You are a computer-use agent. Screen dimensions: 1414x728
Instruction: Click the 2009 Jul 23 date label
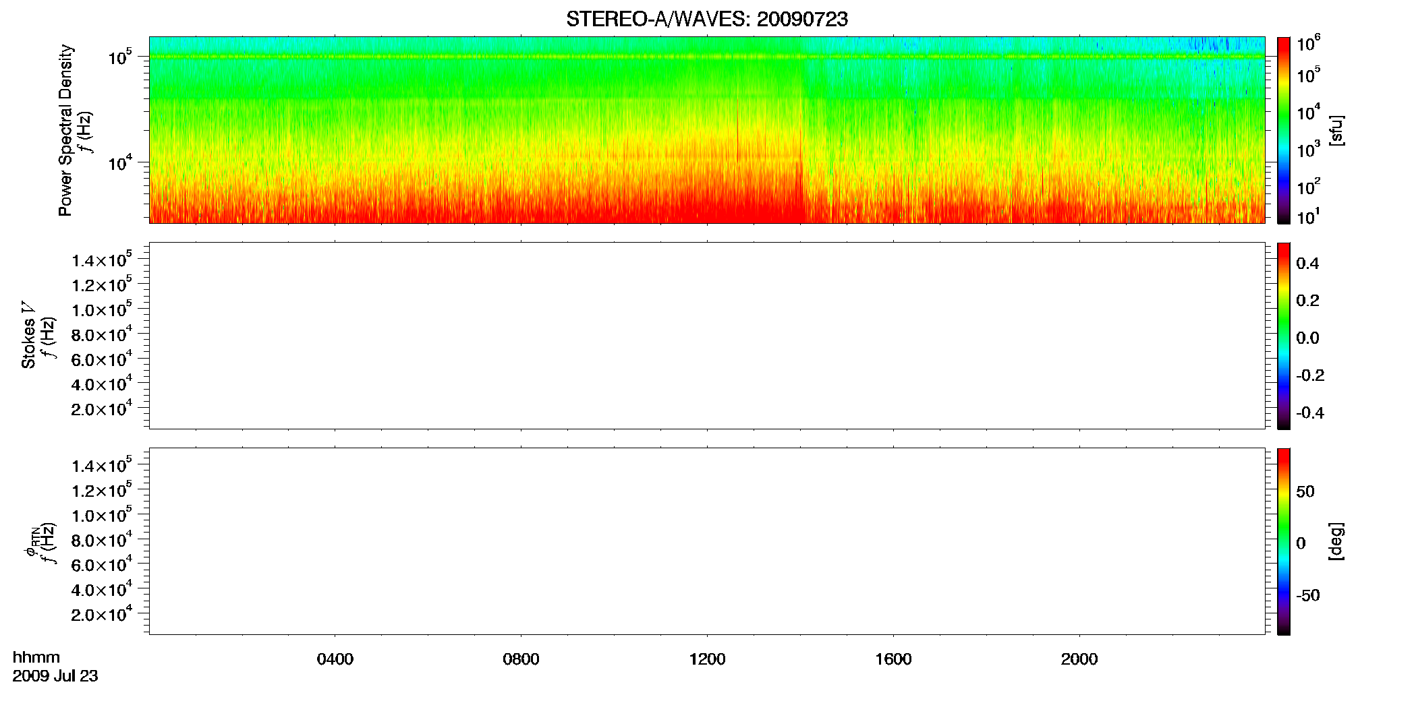(55, 676)
